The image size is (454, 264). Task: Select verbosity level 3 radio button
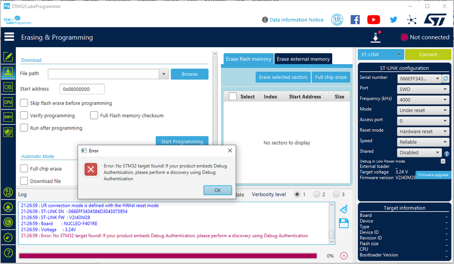(336, 194)
